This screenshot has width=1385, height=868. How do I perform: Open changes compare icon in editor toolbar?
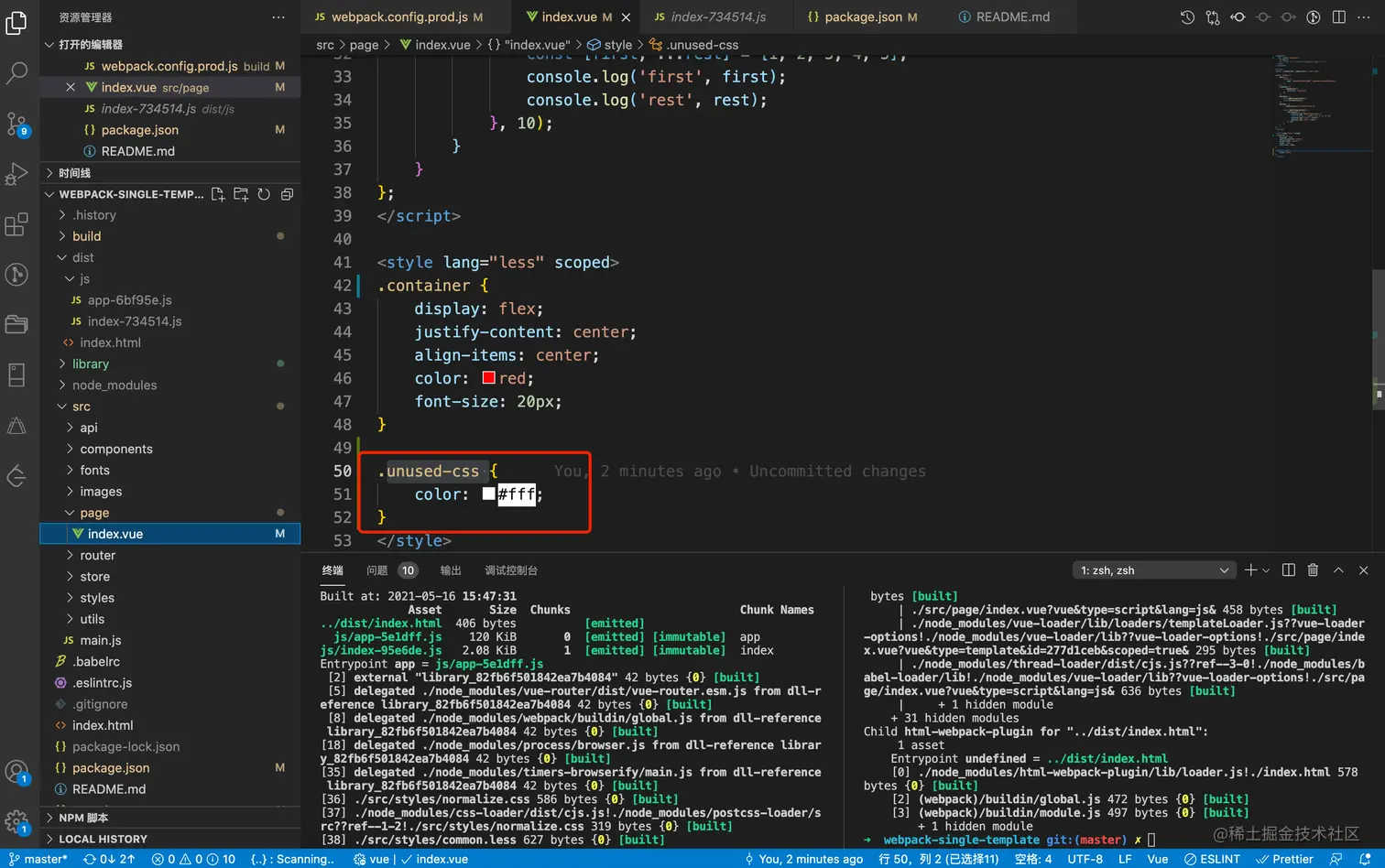1213,17
